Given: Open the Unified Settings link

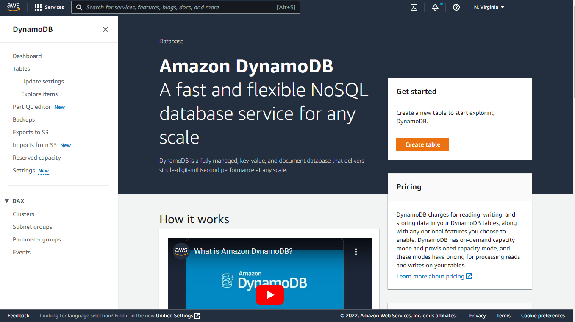Looking at the screenshot, I should tap(175, 316).
